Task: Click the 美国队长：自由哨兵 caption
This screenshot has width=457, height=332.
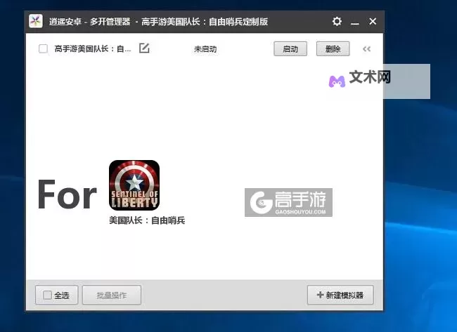Action: [147, 220]
